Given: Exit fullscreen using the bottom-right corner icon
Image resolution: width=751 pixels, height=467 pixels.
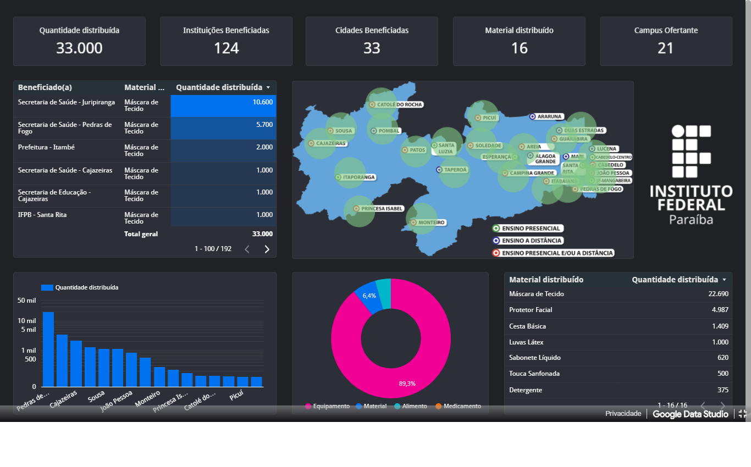Looking at the screenshot, I should pos(742,414).
